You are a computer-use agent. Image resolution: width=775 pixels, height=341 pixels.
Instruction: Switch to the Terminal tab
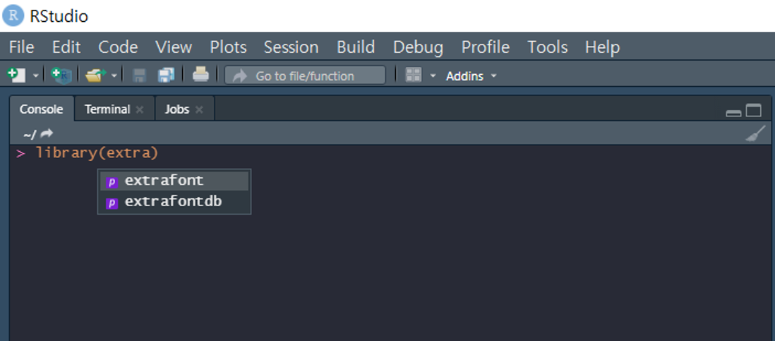[107, 109]
